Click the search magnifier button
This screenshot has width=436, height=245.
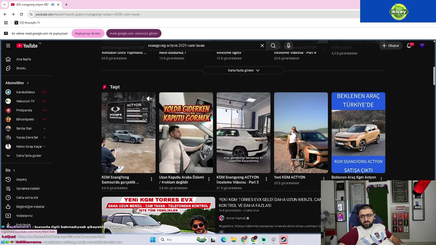[273, 46]
